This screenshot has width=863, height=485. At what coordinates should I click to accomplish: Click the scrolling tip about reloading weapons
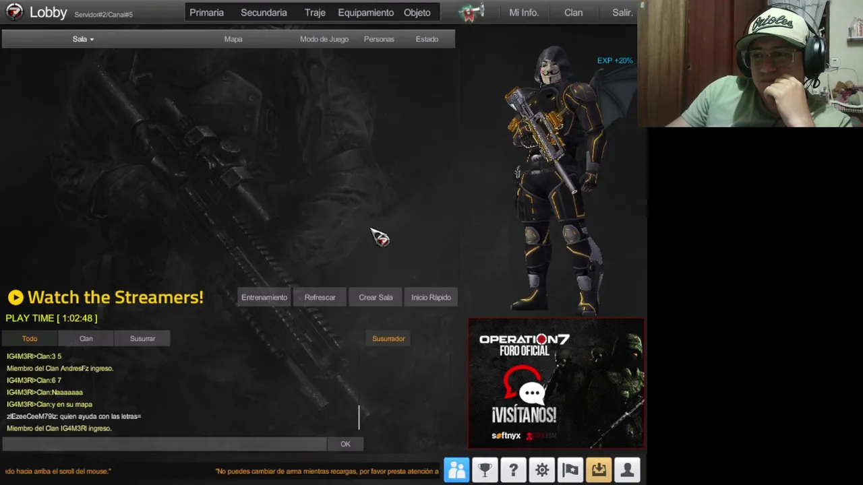pyautogui.click(x=327, y=472)
